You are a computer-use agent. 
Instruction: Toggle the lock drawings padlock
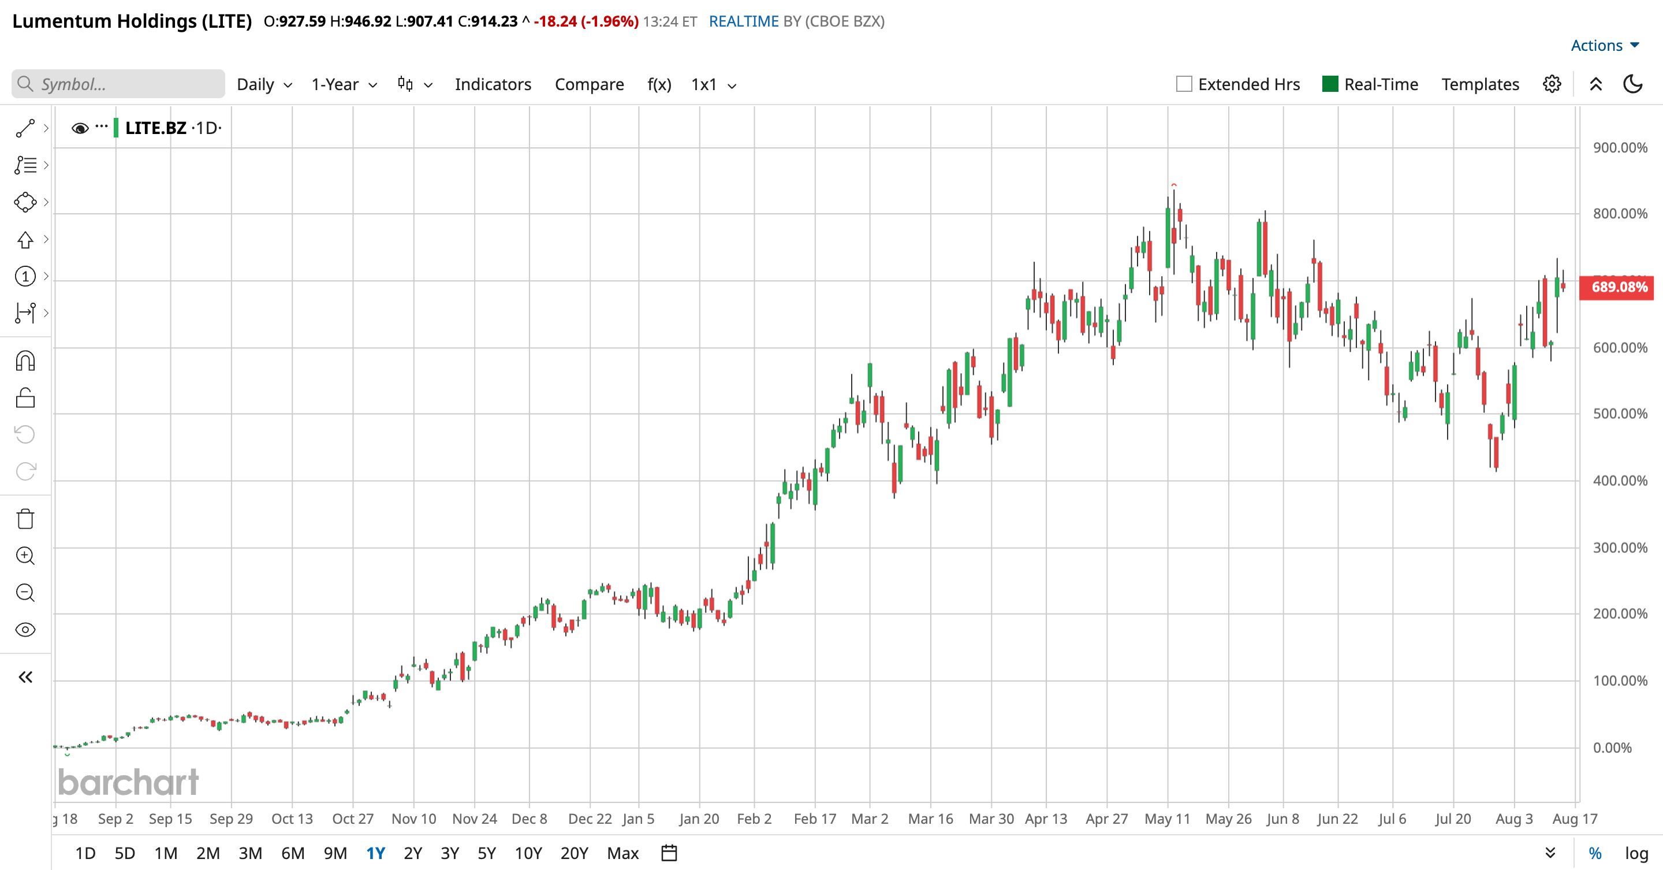25,398
